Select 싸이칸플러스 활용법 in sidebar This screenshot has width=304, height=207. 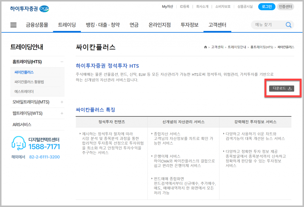pos(29,82)
